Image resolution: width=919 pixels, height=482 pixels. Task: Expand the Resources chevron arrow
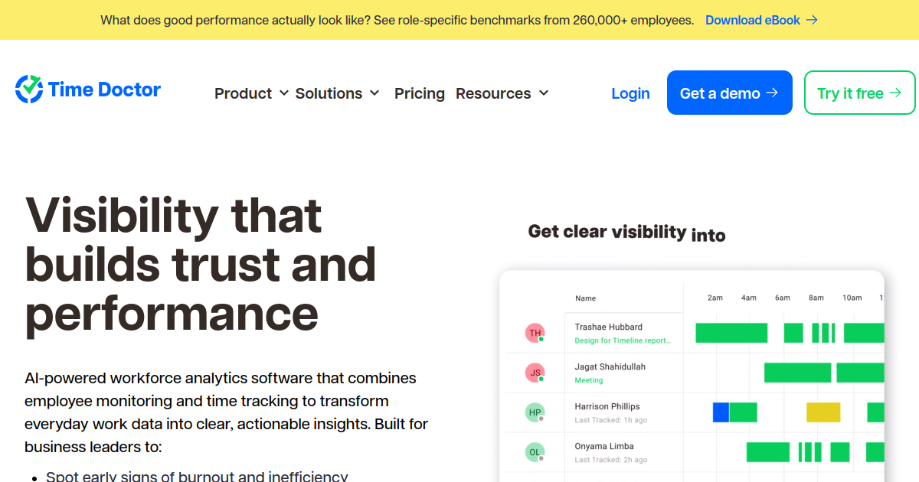[544, 93]
